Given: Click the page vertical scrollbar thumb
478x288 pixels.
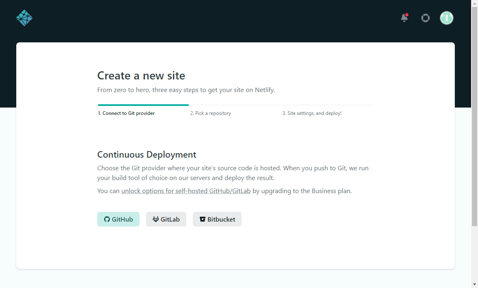Looking at the screenshot, I should click(474, 116).
